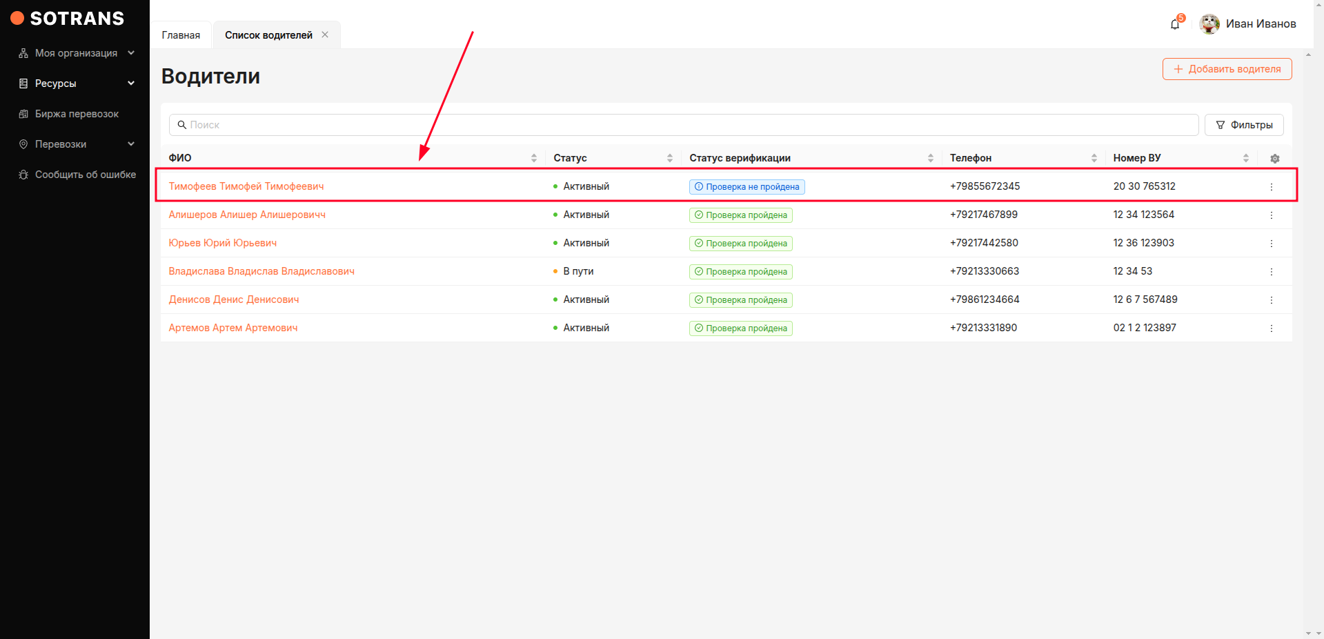The width and height of the screenshot is (1324, 639).
Task: Sort drivers by Телефон column
Action: tap(1094, 158)
